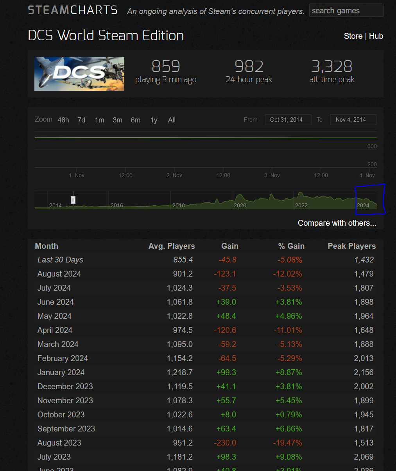
Task: Select the August 2024 row label
Action: point(59,274)
